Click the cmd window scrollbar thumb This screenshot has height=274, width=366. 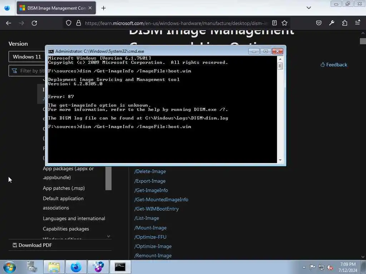(280, 66)
